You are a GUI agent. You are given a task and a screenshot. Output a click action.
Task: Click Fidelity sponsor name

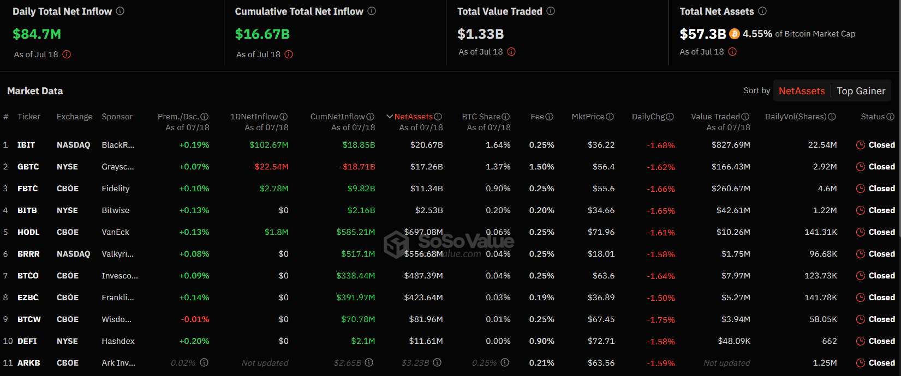click(x=116, y=189)
